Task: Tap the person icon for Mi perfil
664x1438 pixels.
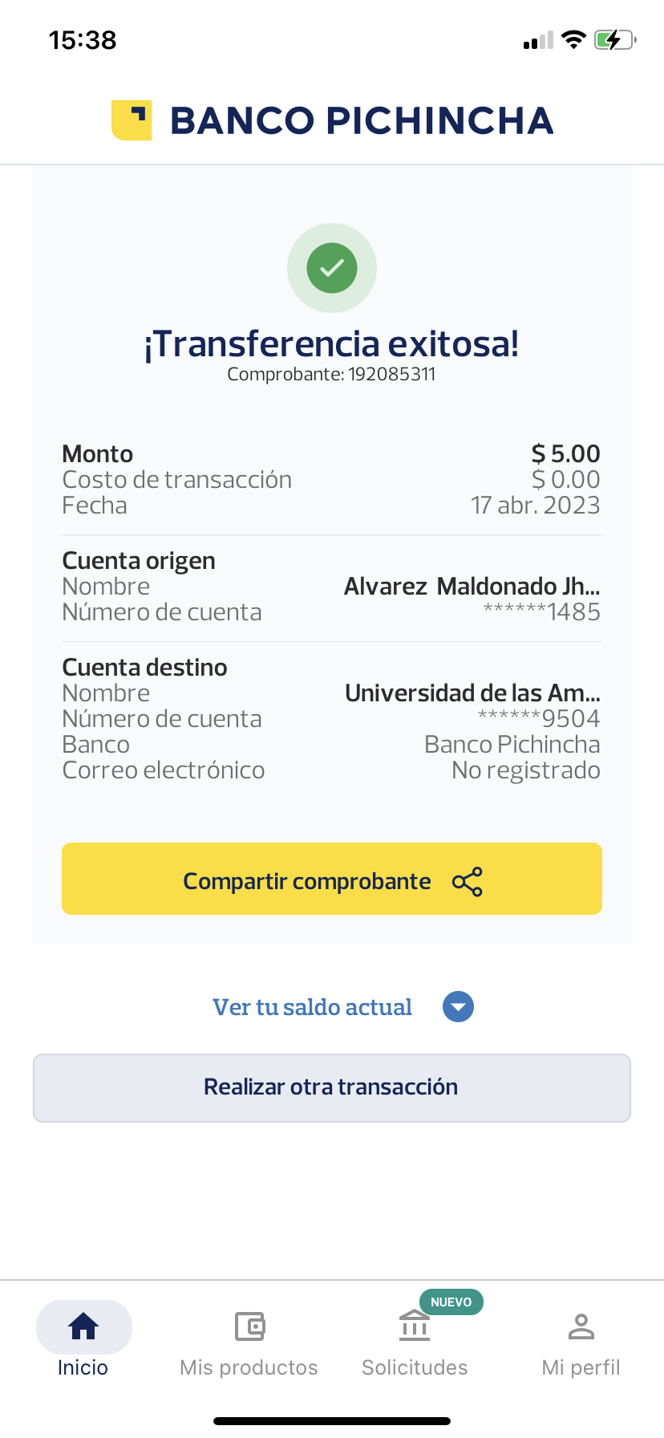Action: pos(581,1326)
